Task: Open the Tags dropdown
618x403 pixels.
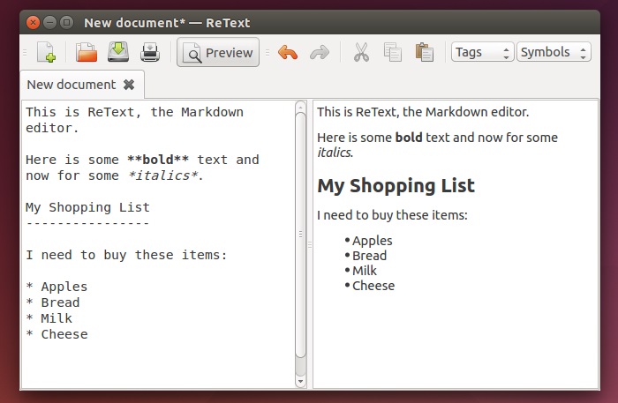Action: (x=482, y=52)
